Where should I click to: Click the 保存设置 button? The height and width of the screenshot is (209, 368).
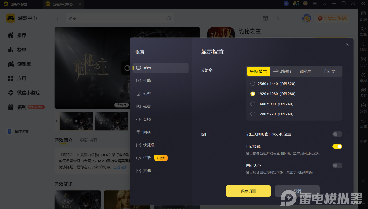248,191
